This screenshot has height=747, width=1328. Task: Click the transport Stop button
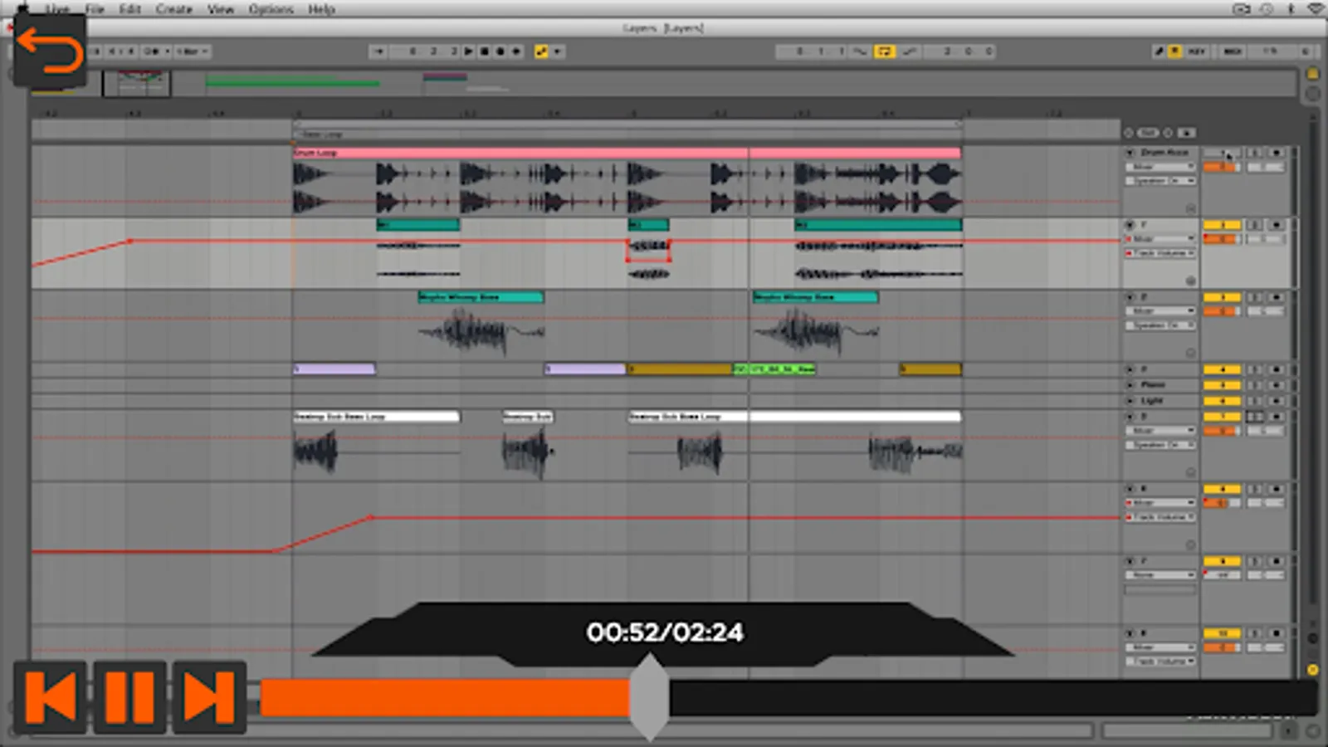485,51
